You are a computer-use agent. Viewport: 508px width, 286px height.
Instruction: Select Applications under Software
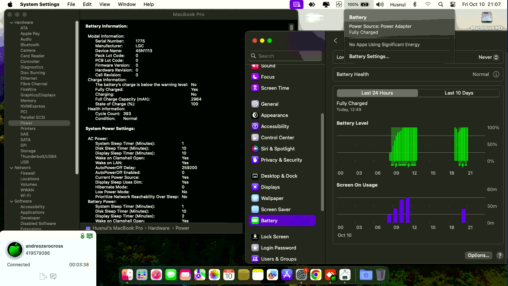[32, 212]
